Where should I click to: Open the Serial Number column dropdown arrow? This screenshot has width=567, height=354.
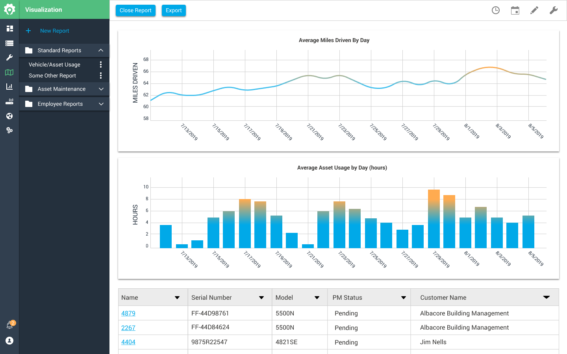point(261,298)
